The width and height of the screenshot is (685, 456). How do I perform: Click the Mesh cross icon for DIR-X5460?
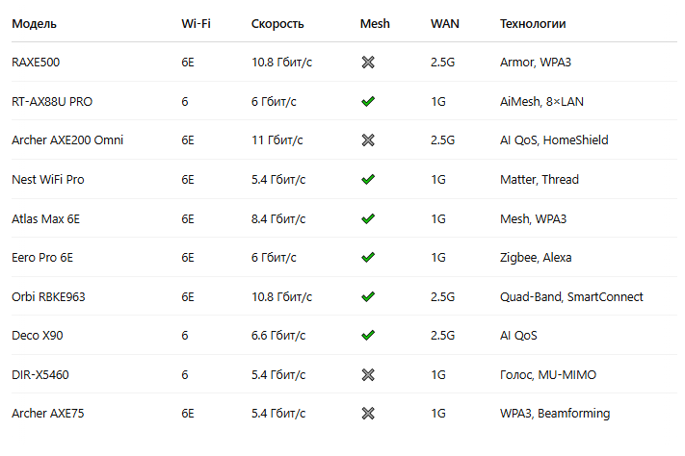click(x=367, y=374)
